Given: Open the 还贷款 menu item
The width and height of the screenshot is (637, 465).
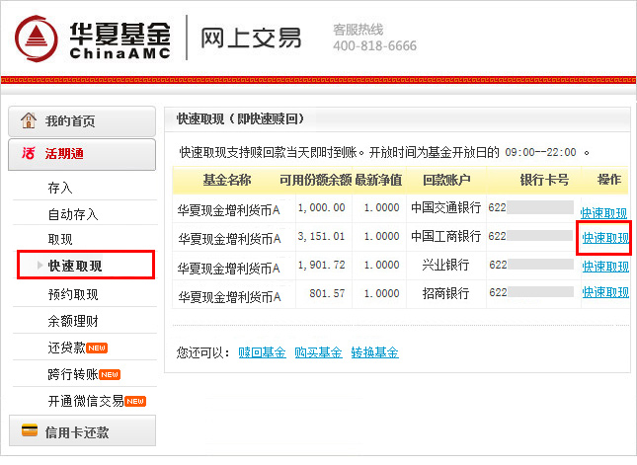Looking at the screenshot, I should point(66,348).
